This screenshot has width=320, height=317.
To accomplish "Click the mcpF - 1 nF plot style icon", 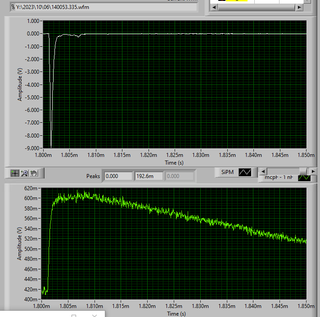I will (304, 178).
